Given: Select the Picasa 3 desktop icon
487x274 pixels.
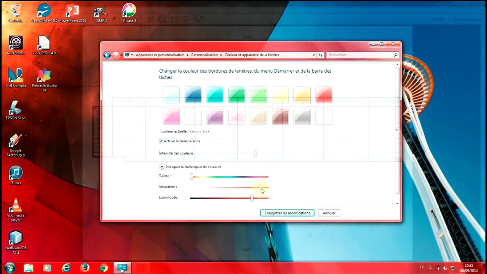Looking at the screenshot, I should click(x=129, y=13).
